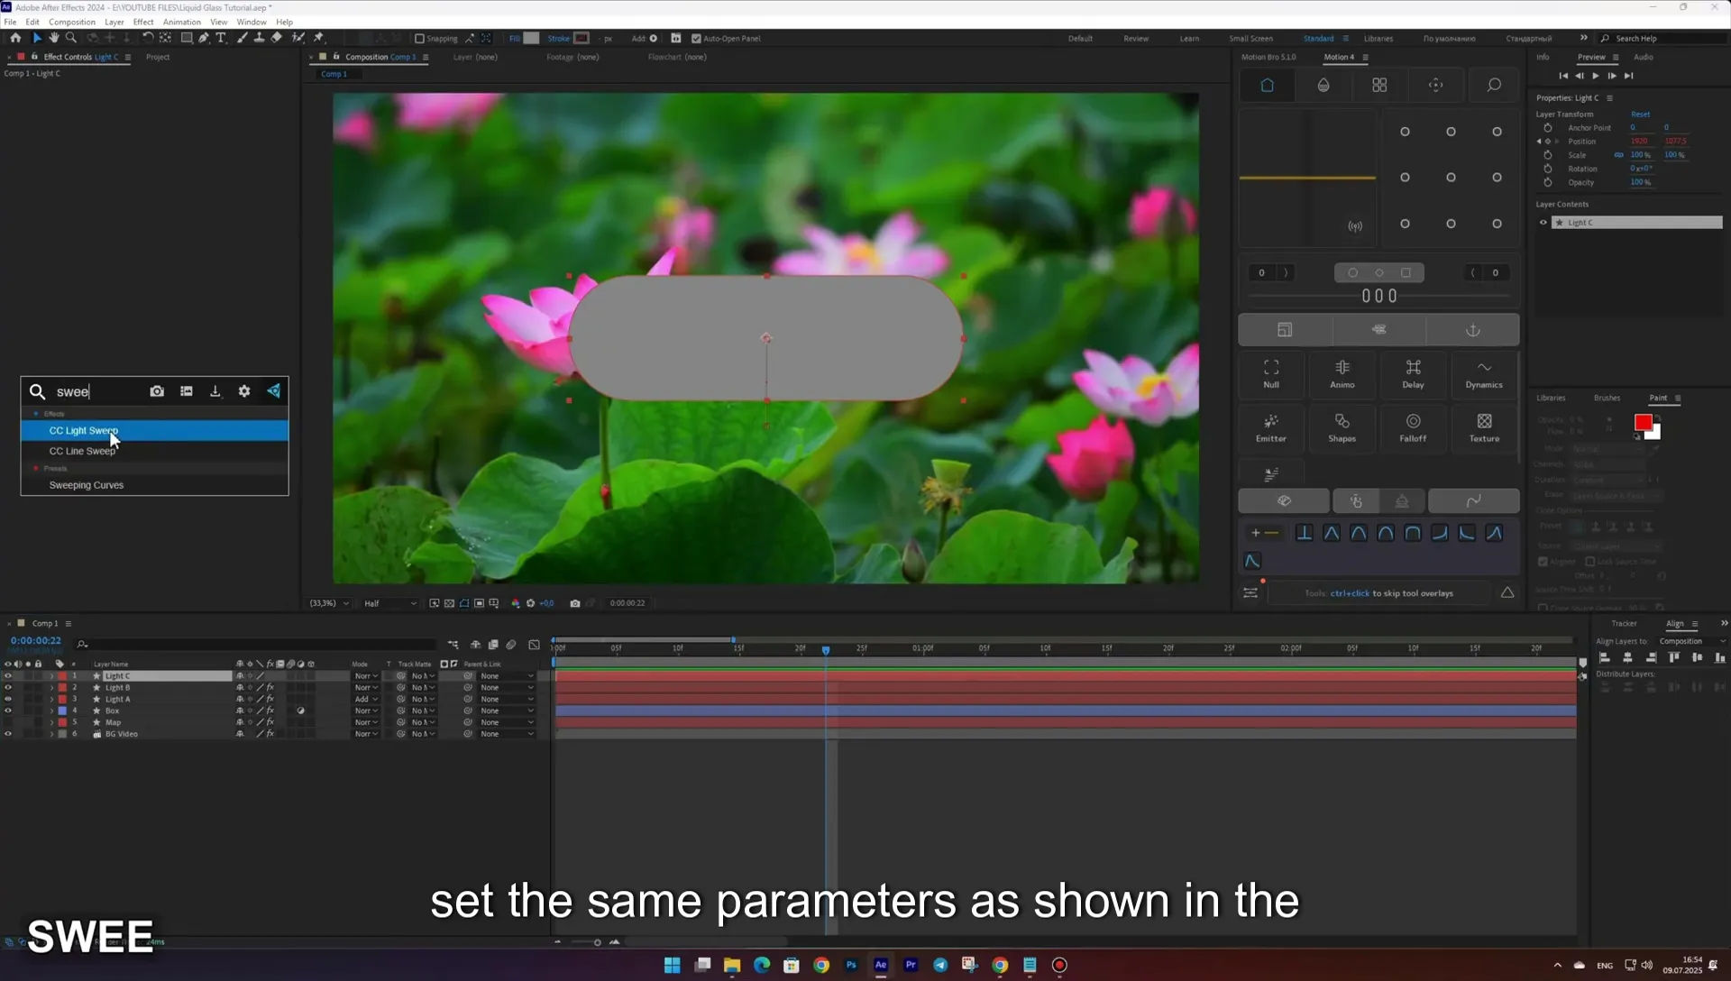Select the Zoom tool in toolbar

[71, 38]
